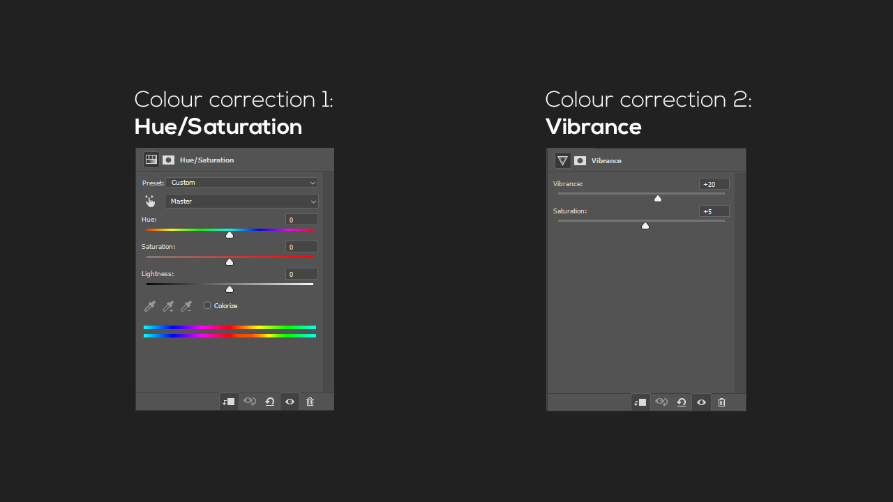Pick the add-to-sample eyedropper tool

(168, 306)
